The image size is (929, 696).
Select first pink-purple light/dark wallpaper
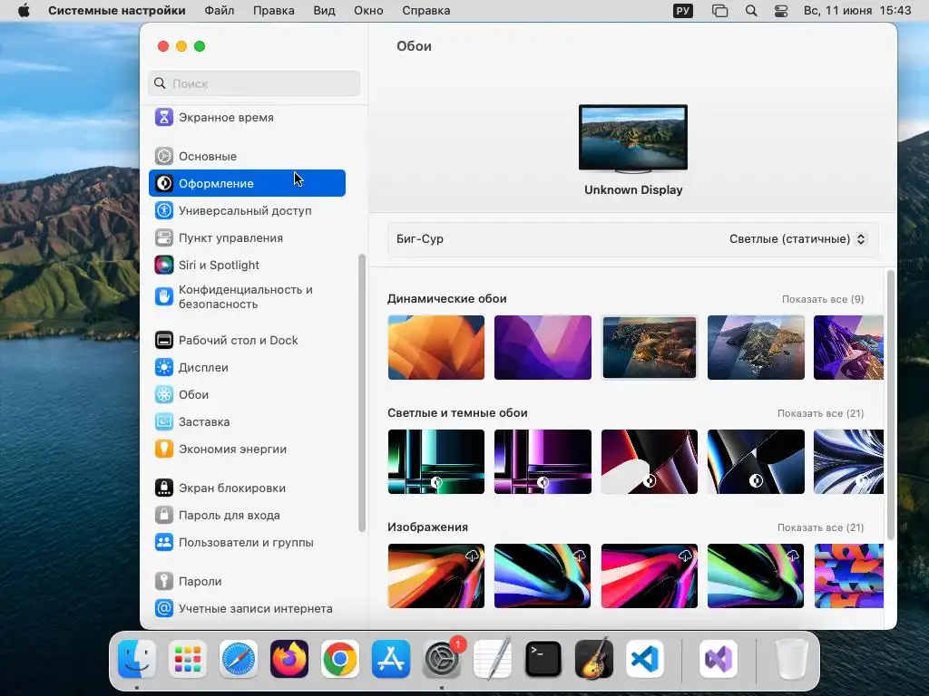pyautogui.click(x=543, y=461)
